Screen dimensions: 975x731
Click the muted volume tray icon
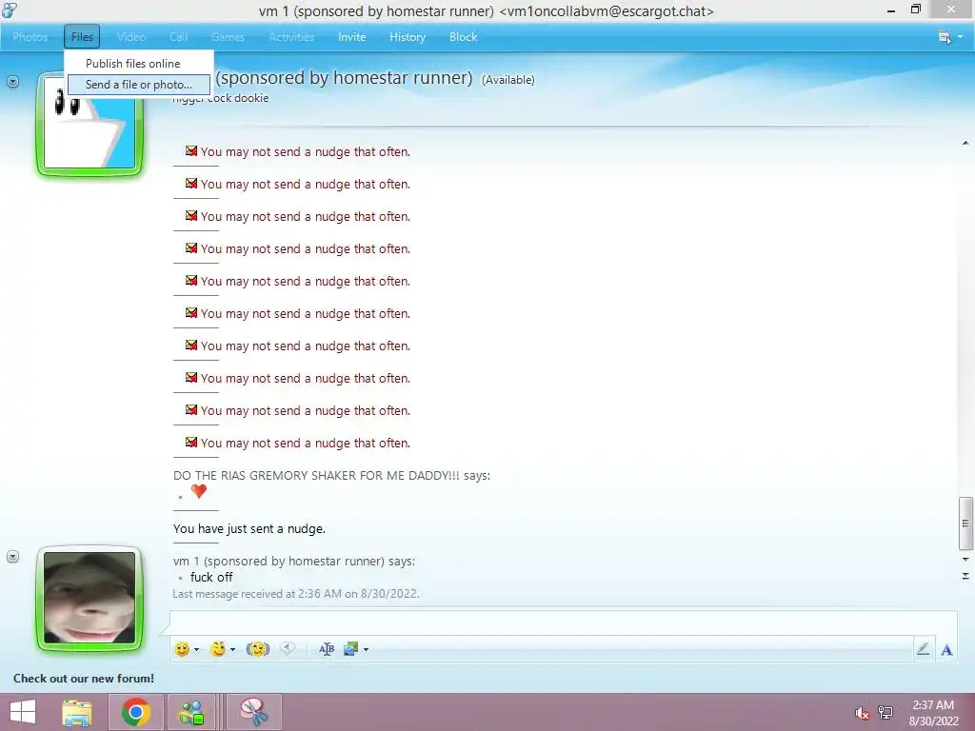[862, 713]
